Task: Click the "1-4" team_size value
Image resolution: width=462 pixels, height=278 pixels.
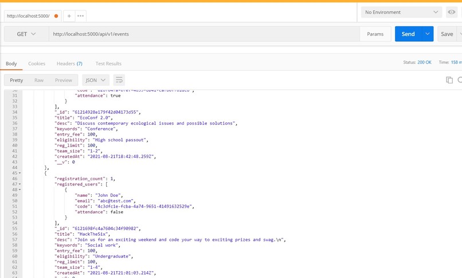Action: (x=94, y=267)
